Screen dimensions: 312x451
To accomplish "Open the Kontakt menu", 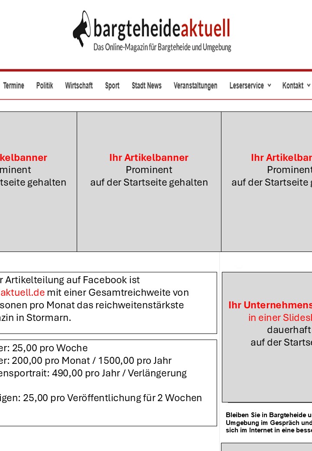I will (x=293, y=85).
